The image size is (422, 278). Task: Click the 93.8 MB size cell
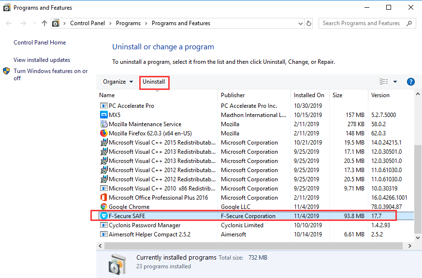[354, 216]
